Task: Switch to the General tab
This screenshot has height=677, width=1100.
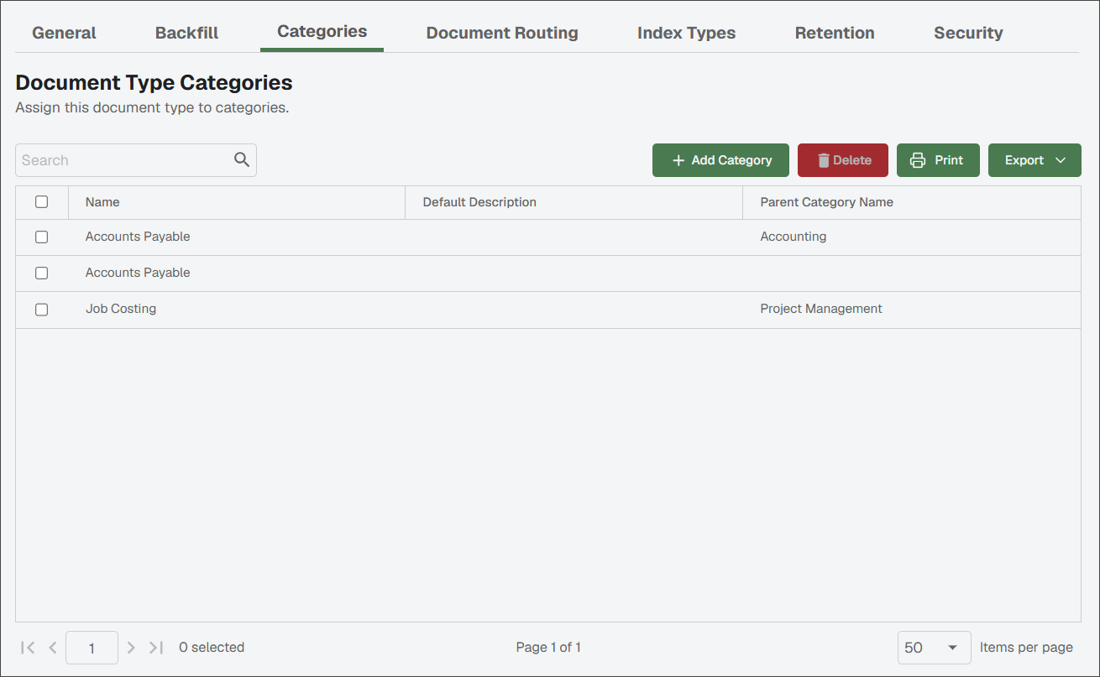Action: pos(64,33)
